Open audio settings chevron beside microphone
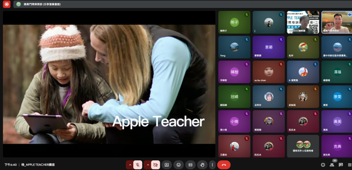The width and height of the screenshot is (352, 170). click(130, 165)
